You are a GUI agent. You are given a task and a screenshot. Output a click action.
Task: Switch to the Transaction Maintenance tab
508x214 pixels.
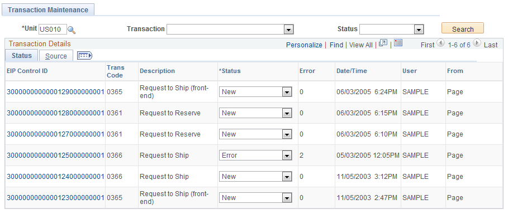[x=48, y=9]
